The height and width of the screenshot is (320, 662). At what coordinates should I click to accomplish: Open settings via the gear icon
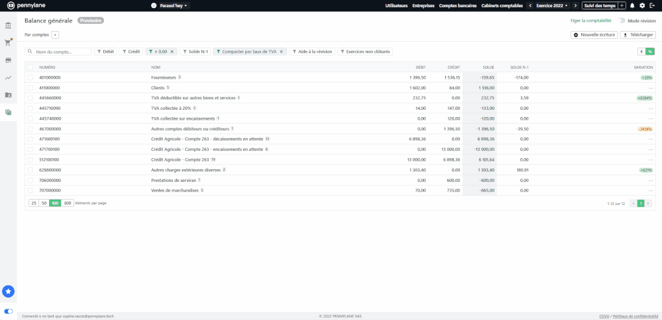coord(642,5)
